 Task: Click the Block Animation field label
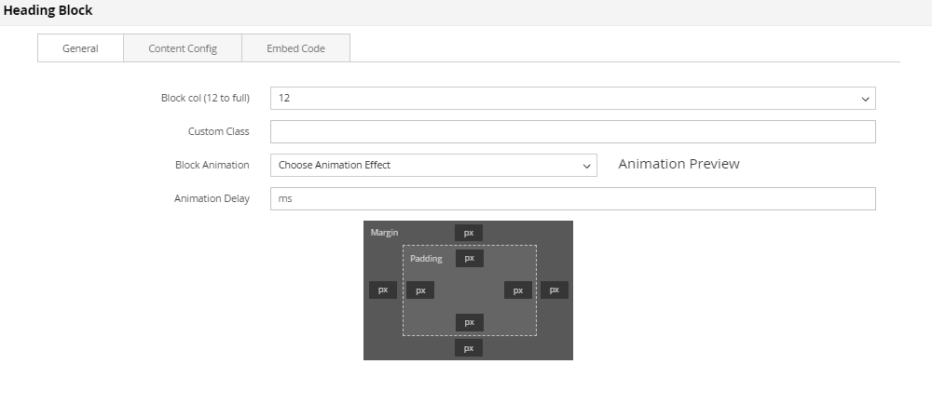[212, 165]
